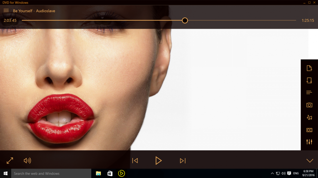Toggle closed captions CC icon
This screenshot has width=318, height=178.
pyautogui.click(x=309, y=130)
